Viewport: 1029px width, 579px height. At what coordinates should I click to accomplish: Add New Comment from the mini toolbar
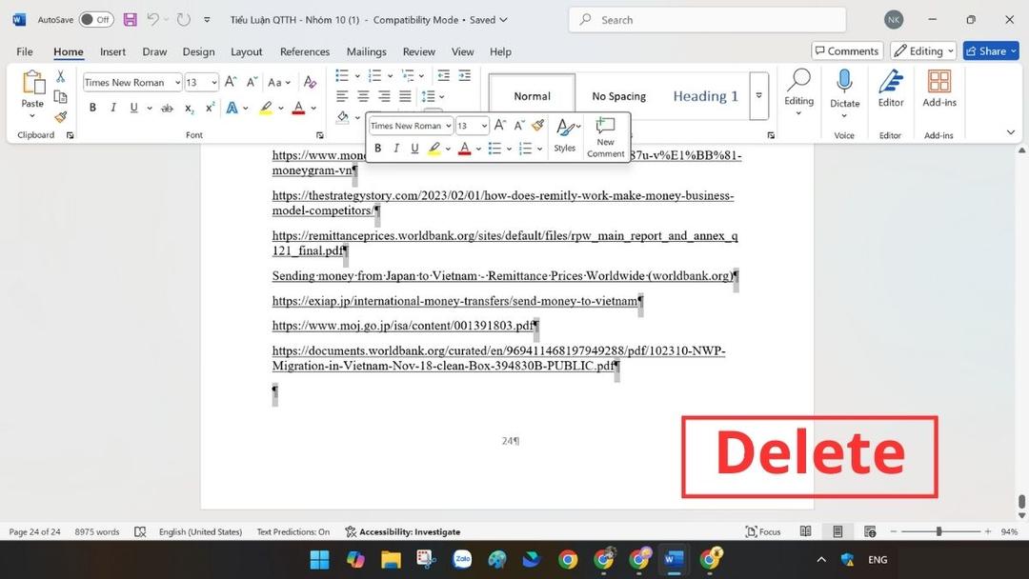(x=605, y=136)
